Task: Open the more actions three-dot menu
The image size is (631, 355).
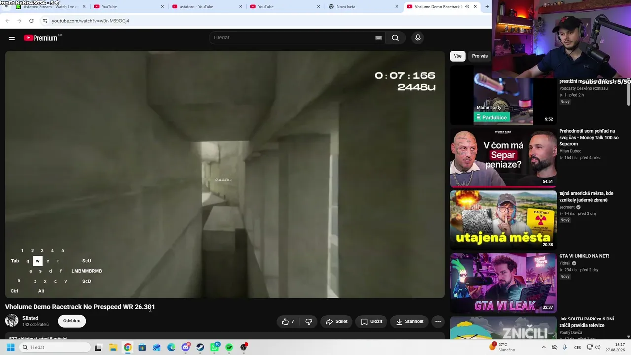Action: [438, 321]
